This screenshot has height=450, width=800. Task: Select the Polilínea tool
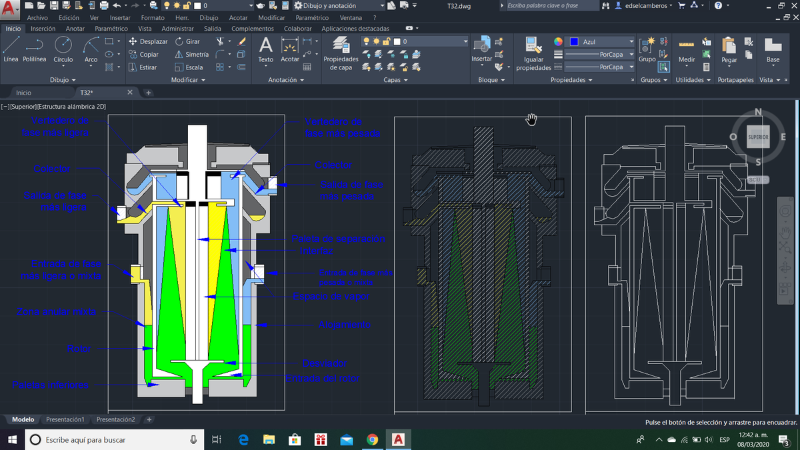34,49
